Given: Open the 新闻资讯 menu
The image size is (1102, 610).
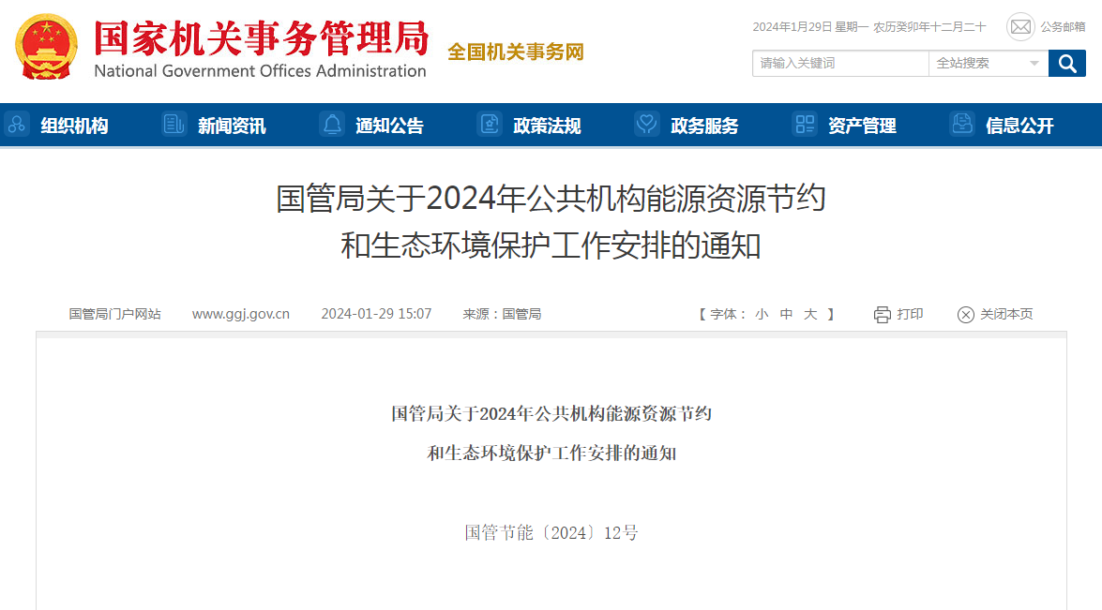Looking at the screenshot, I should tap(232, 126).
